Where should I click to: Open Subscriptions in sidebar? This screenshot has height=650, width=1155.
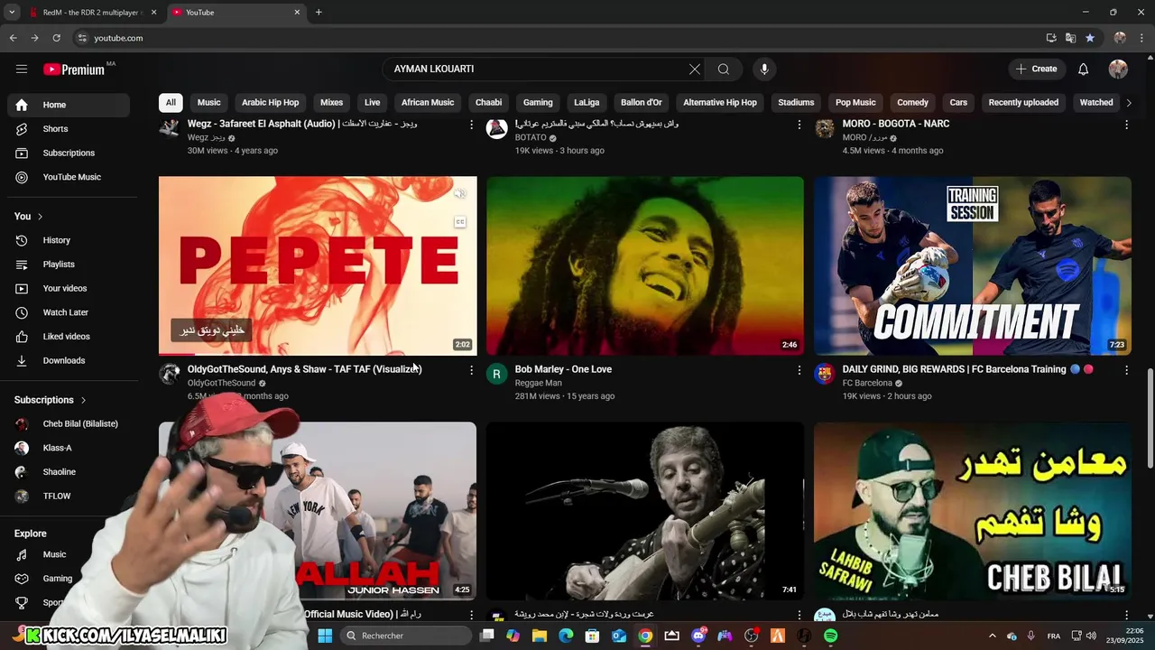pyautogui.click(x=69, y=153)
